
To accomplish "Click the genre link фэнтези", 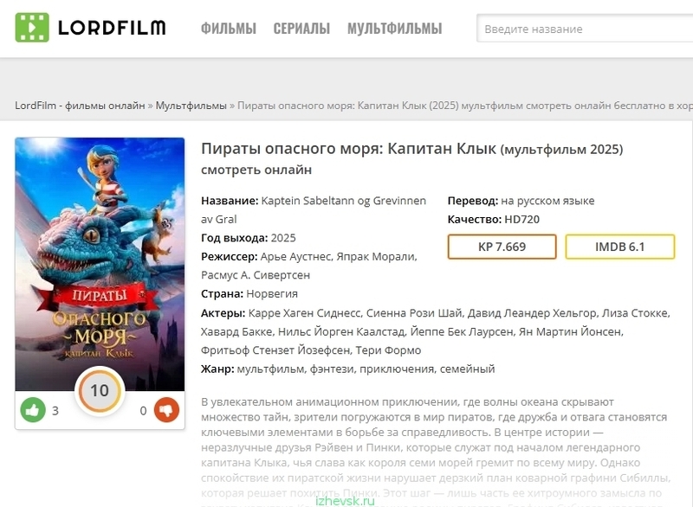I will pos(331,369).
